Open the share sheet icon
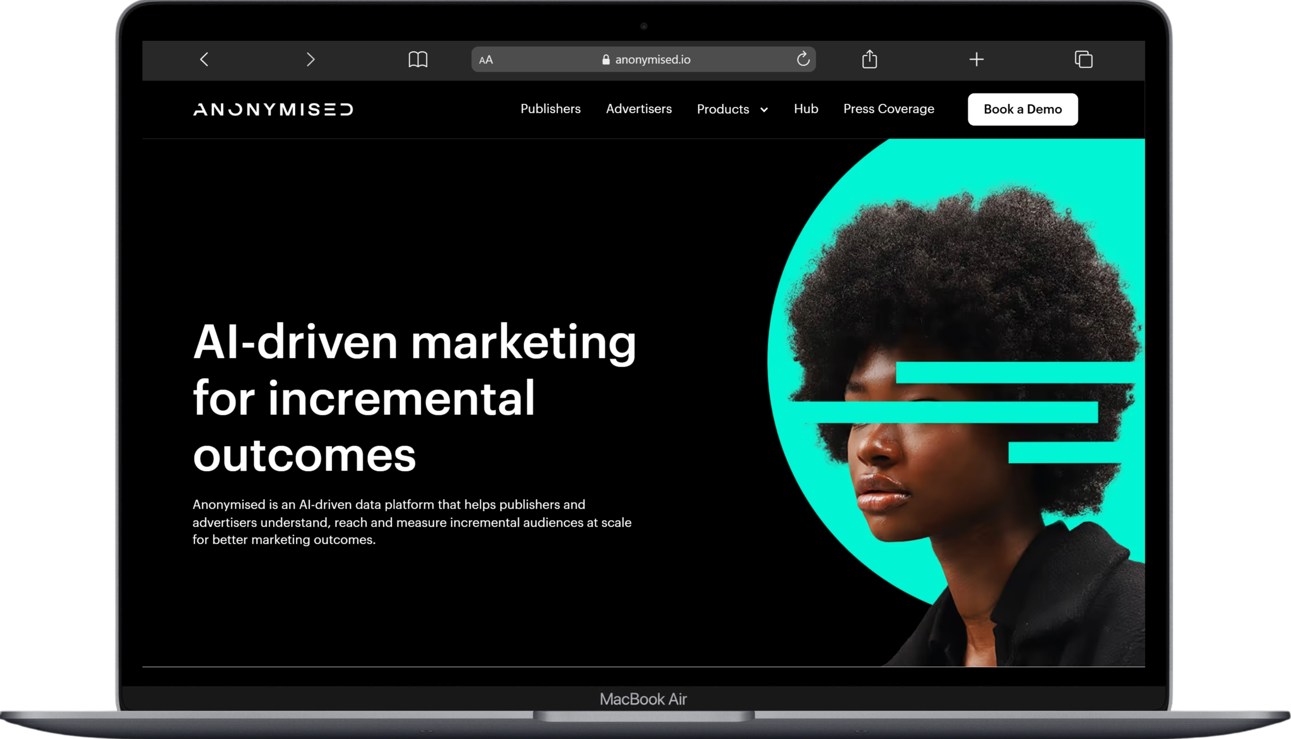 click(870, 59)
